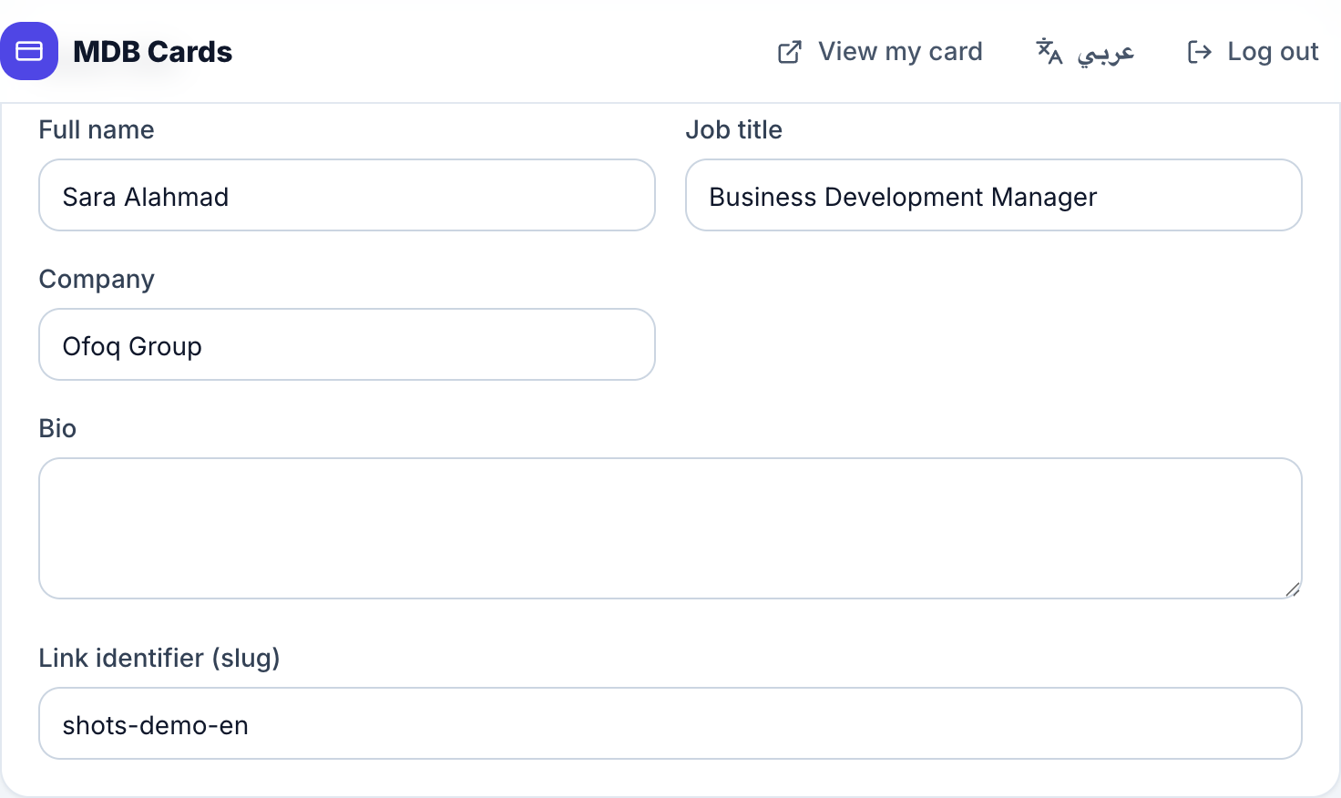The width and height of the screenshot is (1341, 798).
Task: Click the Full name label
Action: [97, 129]
